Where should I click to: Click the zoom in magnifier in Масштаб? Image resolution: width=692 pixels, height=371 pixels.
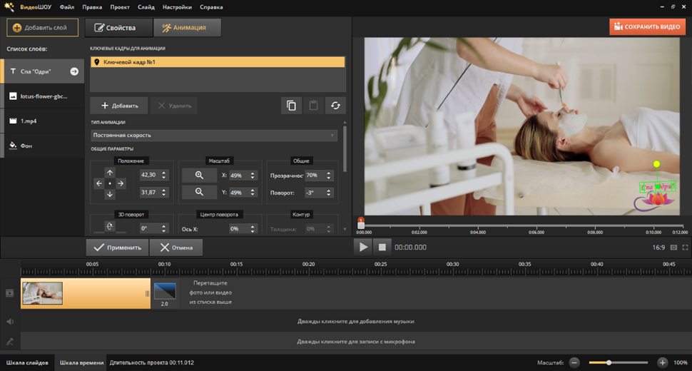coord(200,175)
